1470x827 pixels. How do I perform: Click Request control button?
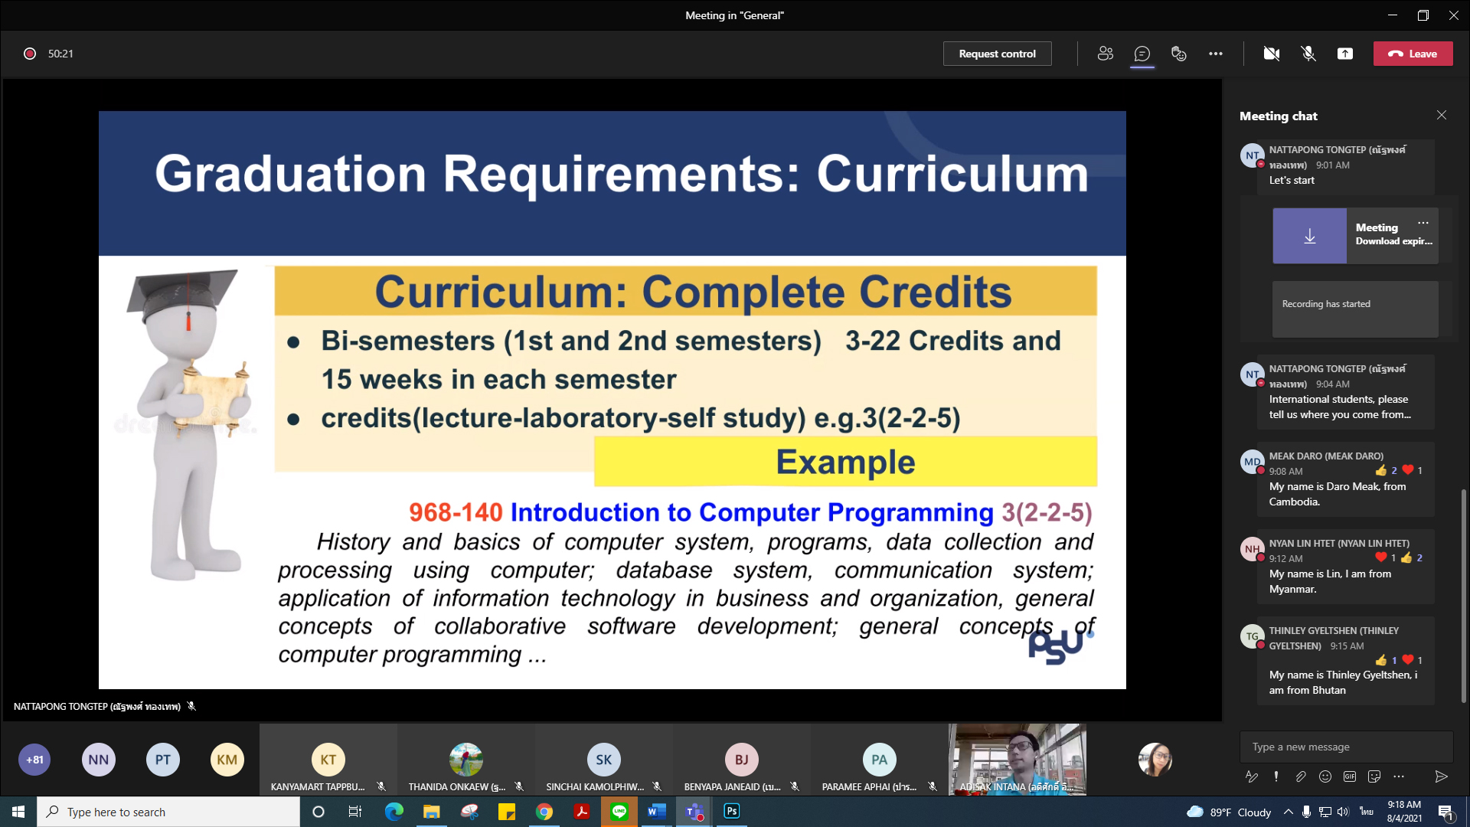[997, 54]
